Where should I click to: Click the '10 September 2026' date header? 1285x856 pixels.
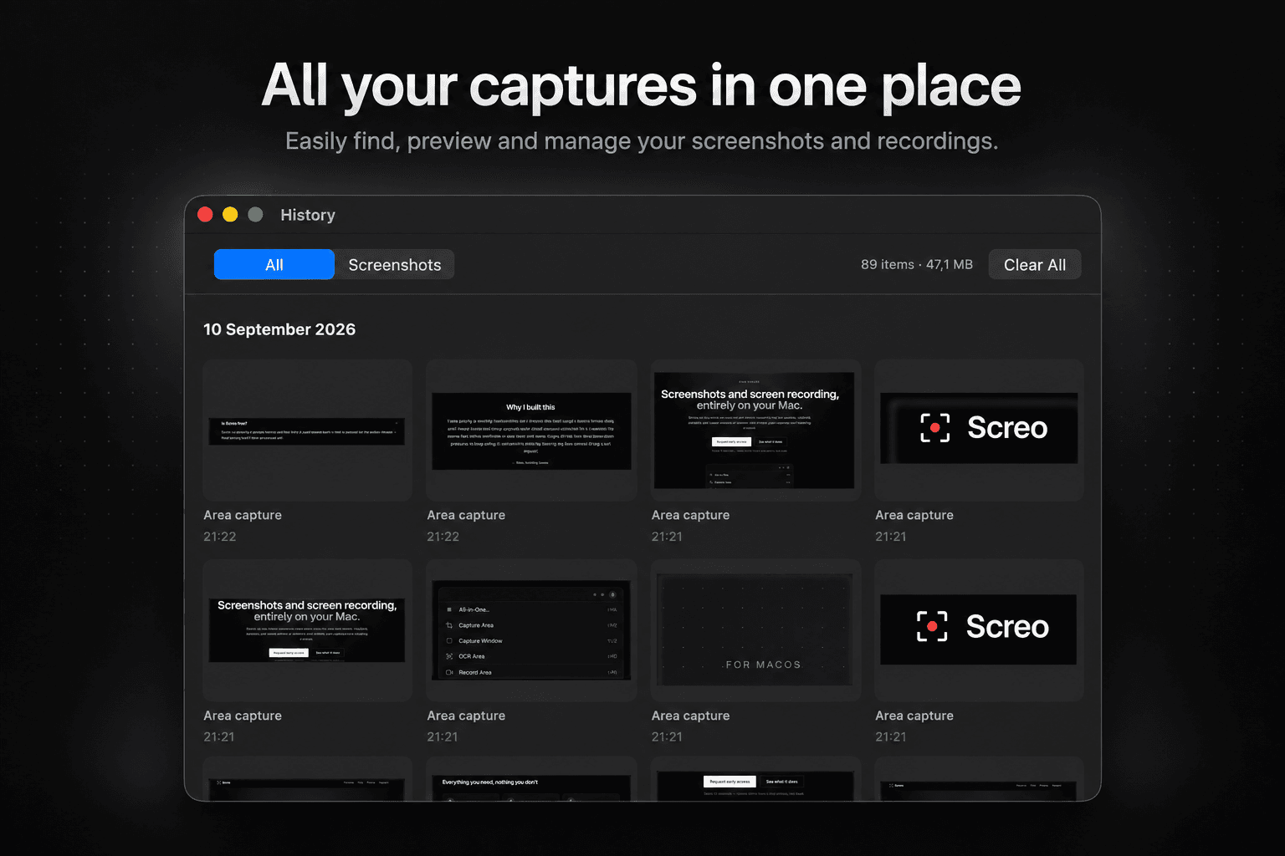(279, 329)
